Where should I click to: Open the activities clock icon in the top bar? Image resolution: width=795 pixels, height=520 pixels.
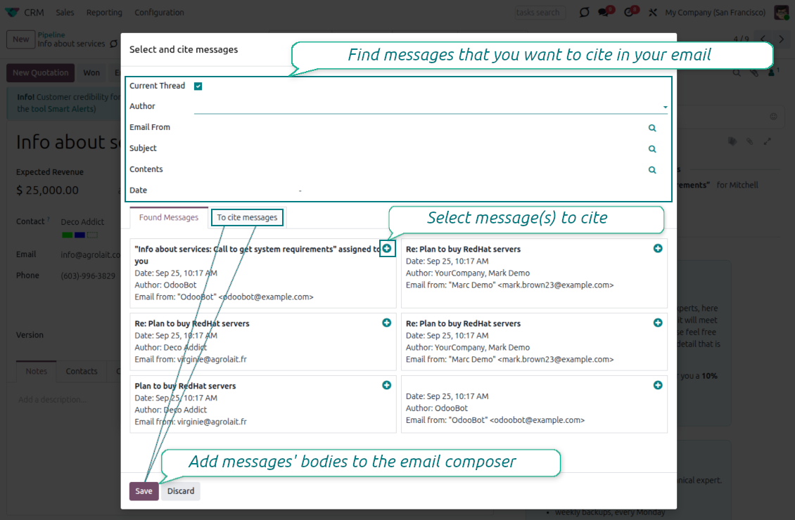pyautogui.click(x=628, y=12)
